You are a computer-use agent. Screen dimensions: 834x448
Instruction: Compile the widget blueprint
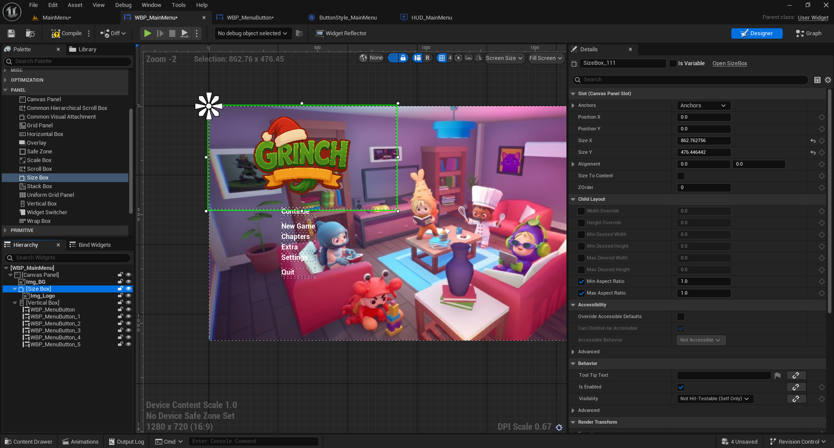coord(67,33)
